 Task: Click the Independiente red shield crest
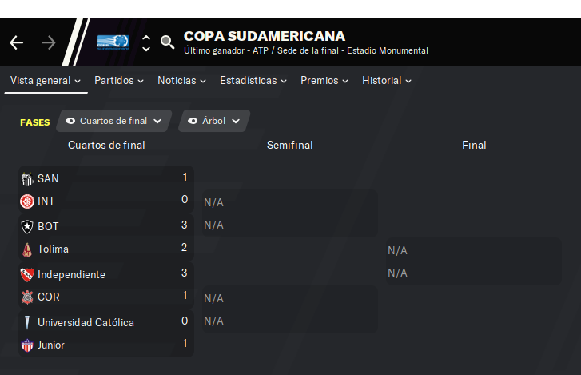(27, 274)
